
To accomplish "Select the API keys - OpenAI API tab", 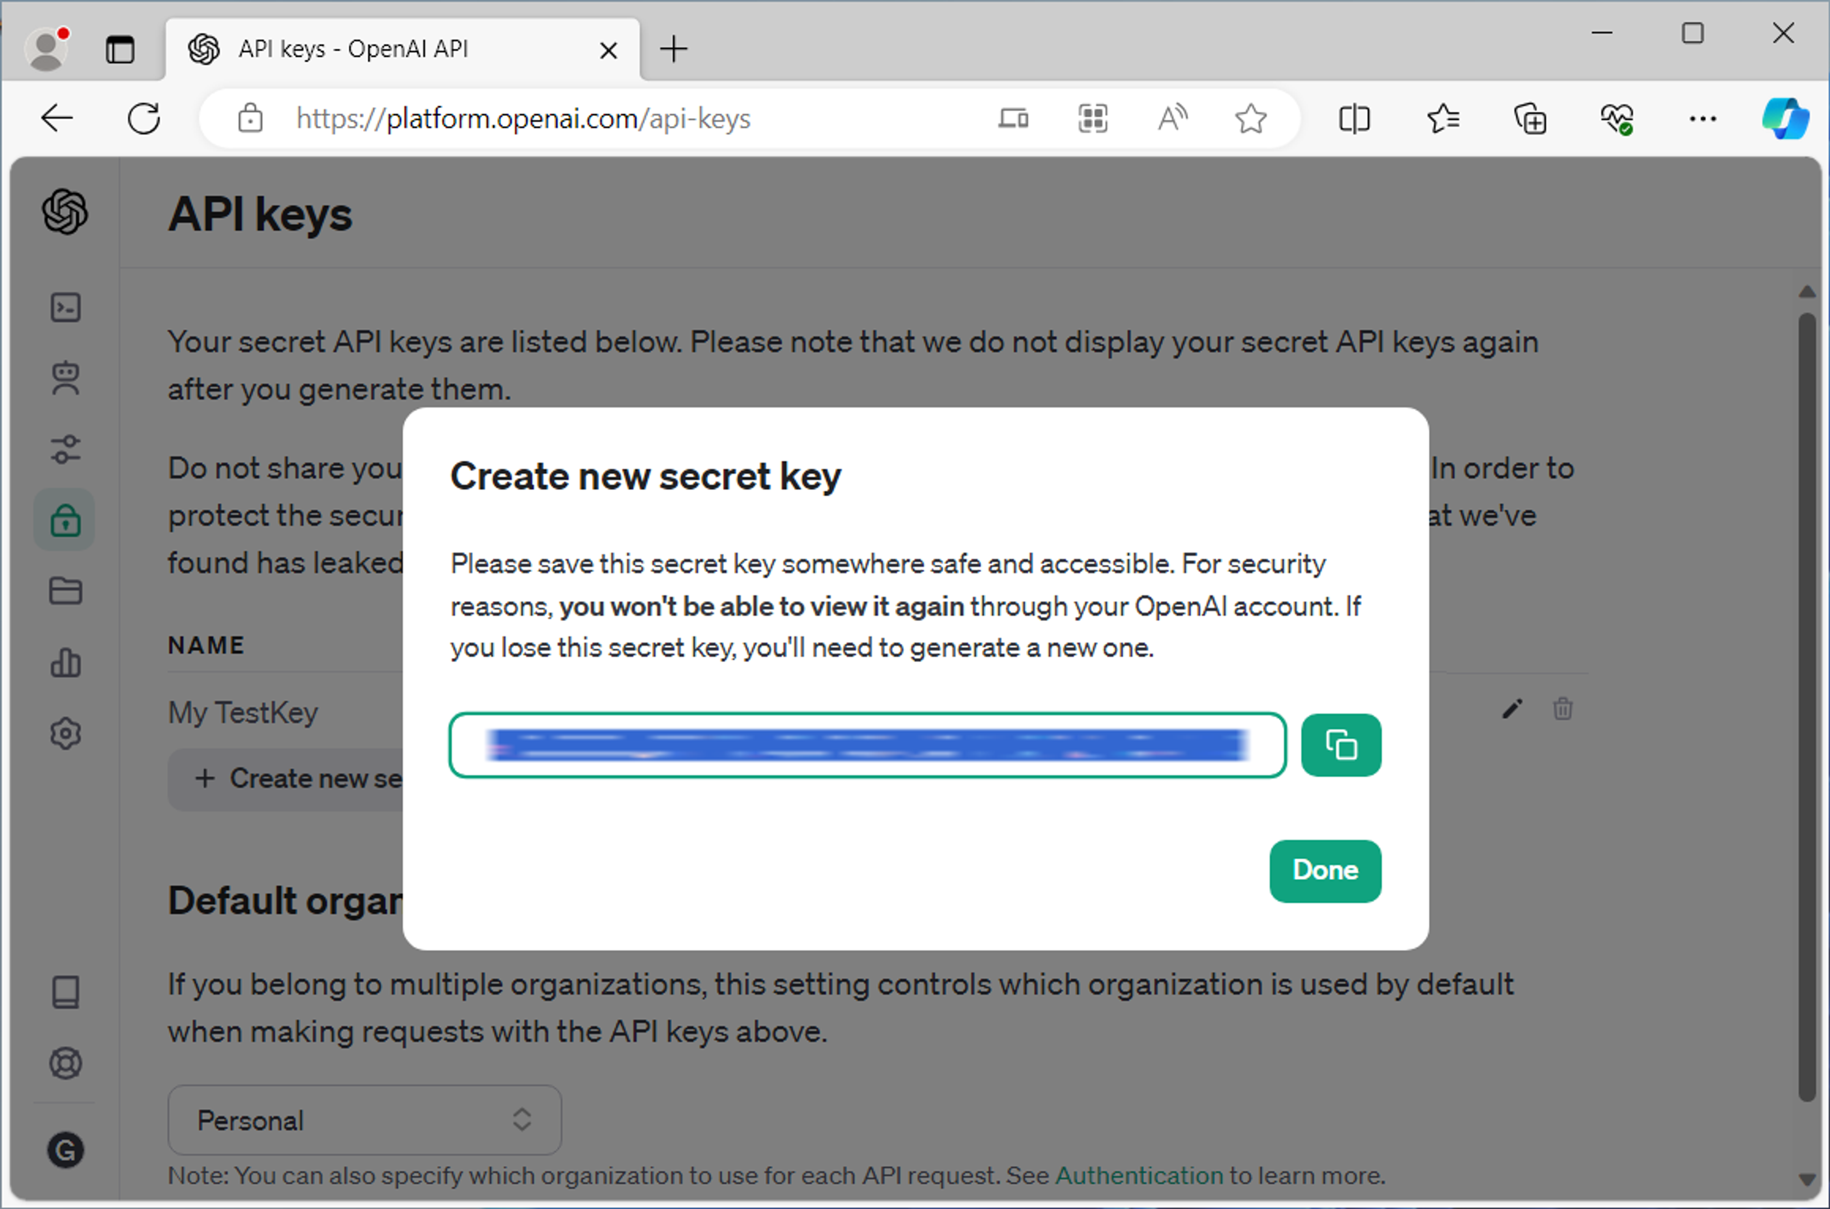I will point(403,50).
